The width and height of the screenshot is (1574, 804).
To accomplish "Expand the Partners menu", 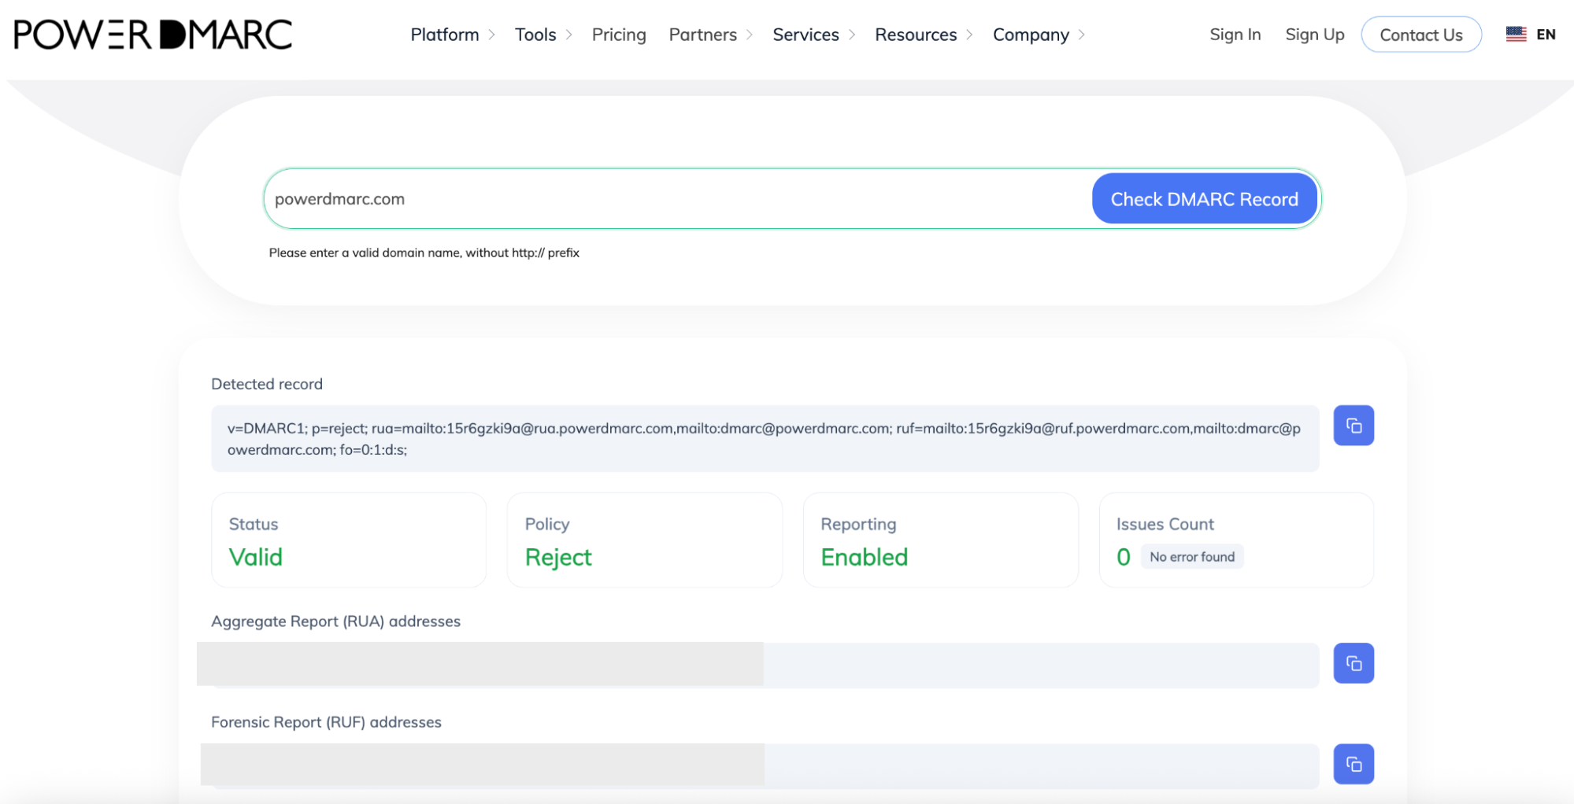I will click(711, 35).
